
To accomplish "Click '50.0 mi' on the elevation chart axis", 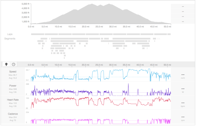I will [167, 26].
